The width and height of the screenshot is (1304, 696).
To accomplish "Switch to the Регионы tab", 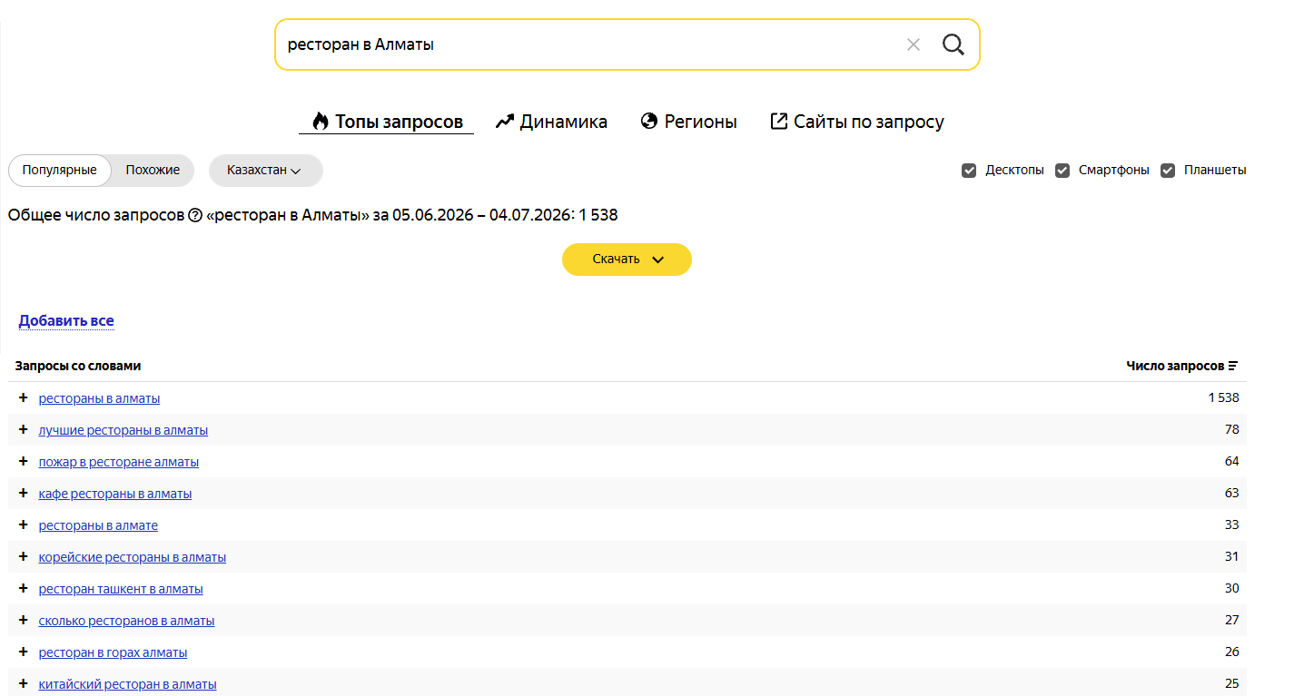I will pyautogui.click(x=688, y=122).
